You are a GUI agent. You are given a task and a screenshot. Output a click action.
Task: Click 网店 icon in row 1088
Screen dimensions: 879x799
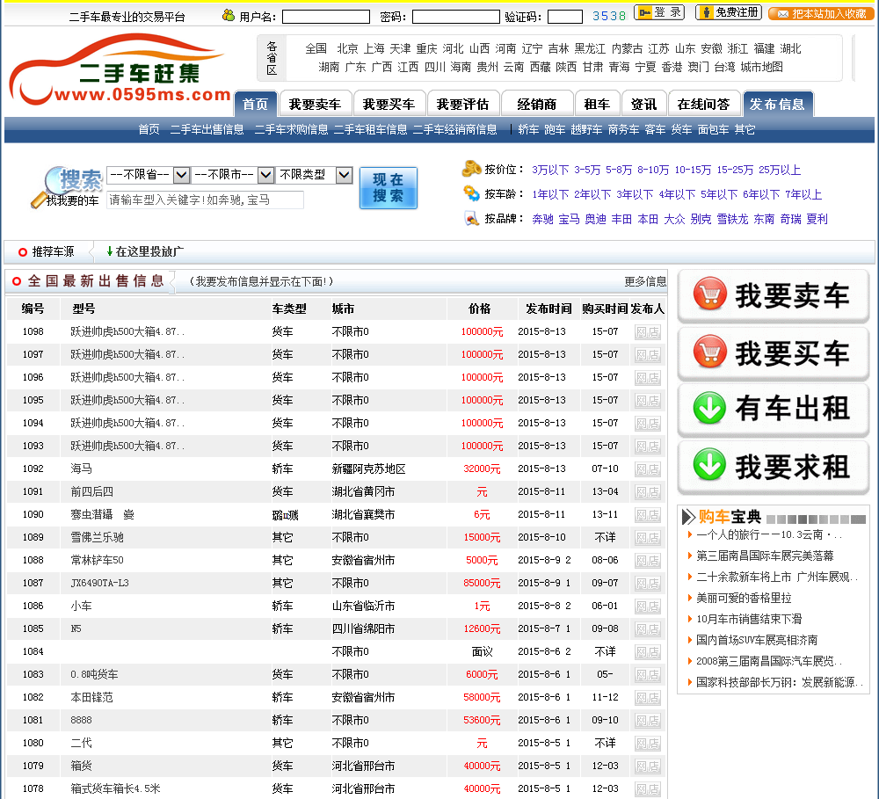click(648, 561)
